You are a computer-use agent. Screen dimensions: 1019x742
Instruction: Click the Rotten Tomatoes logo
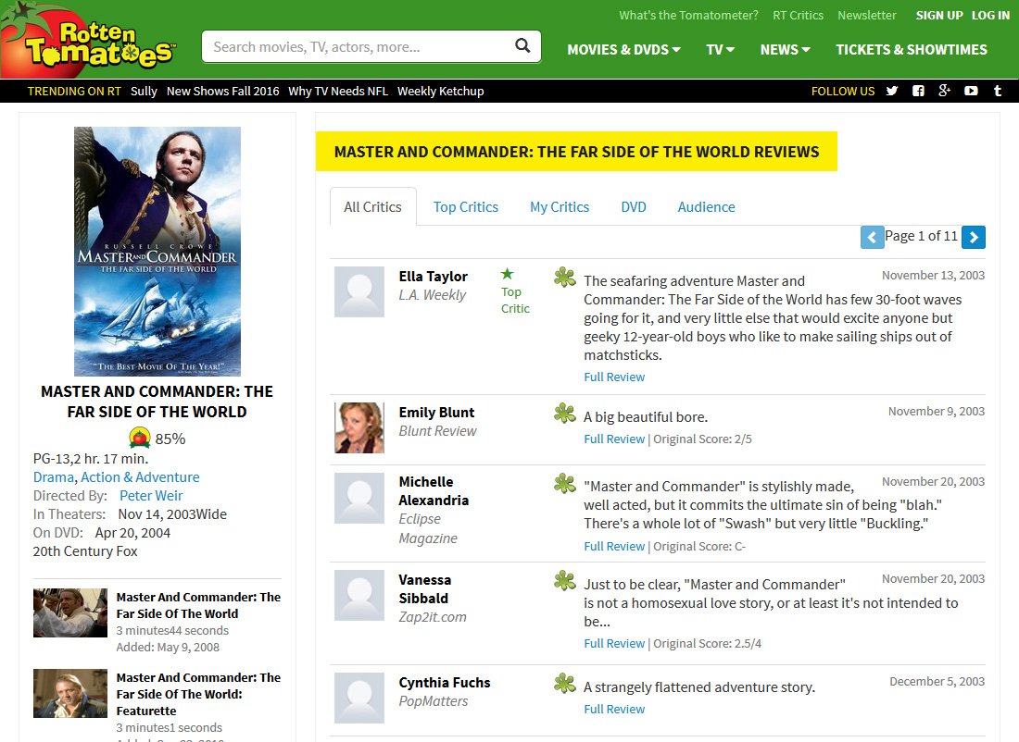88,41
